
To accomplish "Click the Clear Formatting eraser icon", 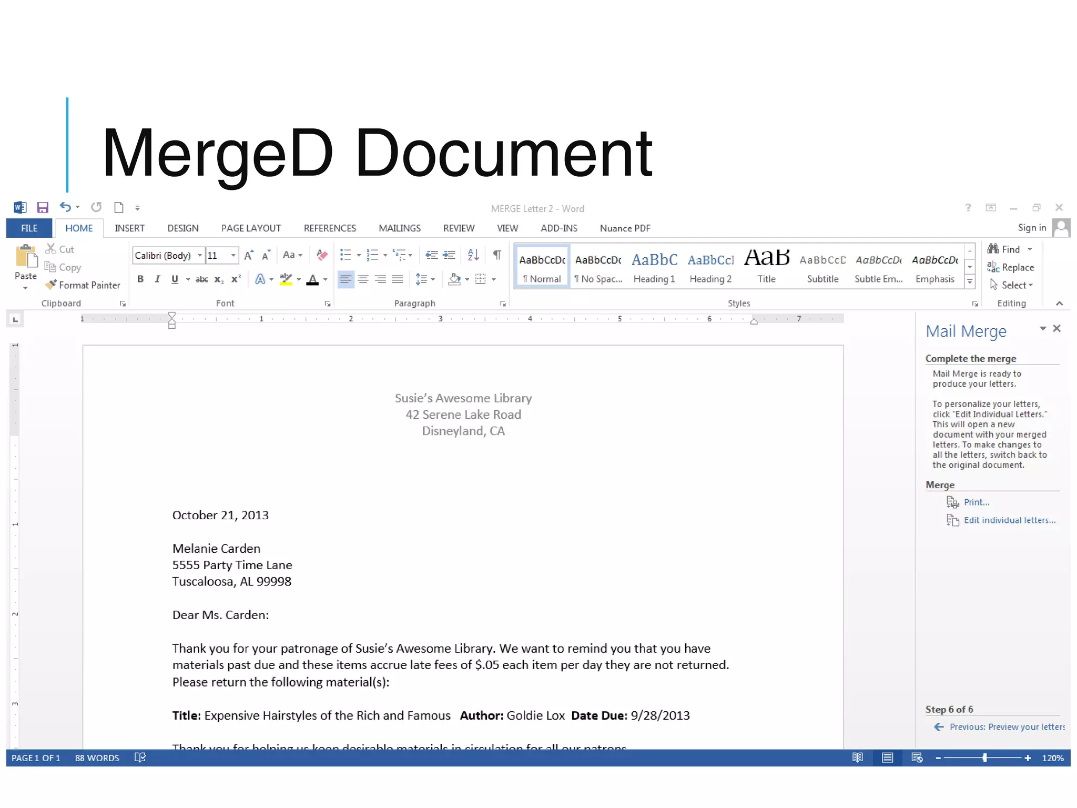I will pos(322,255).
